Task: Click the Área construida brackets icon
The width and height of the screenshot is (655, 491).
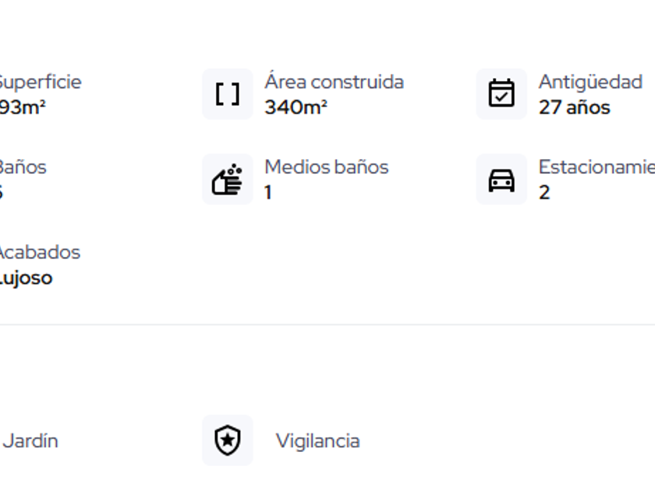Action: pos(228,94)
